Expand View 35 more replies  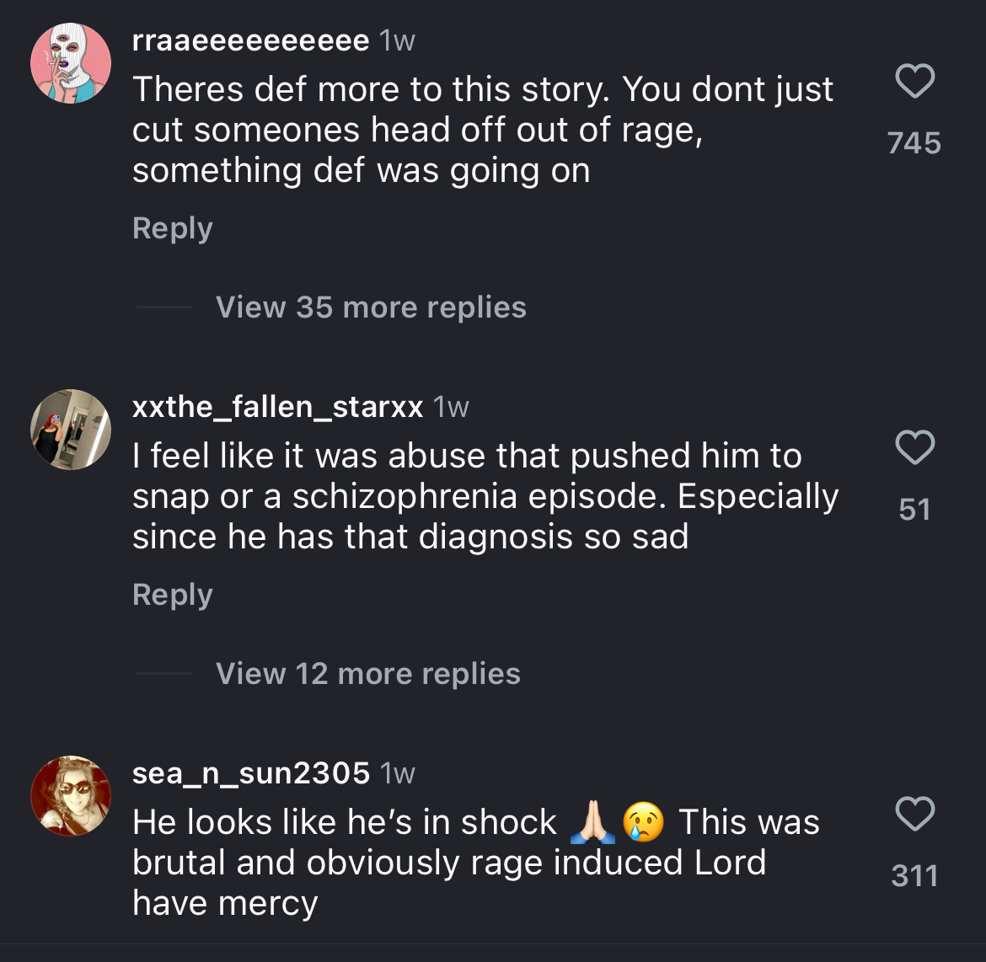(x=371, y=307)
